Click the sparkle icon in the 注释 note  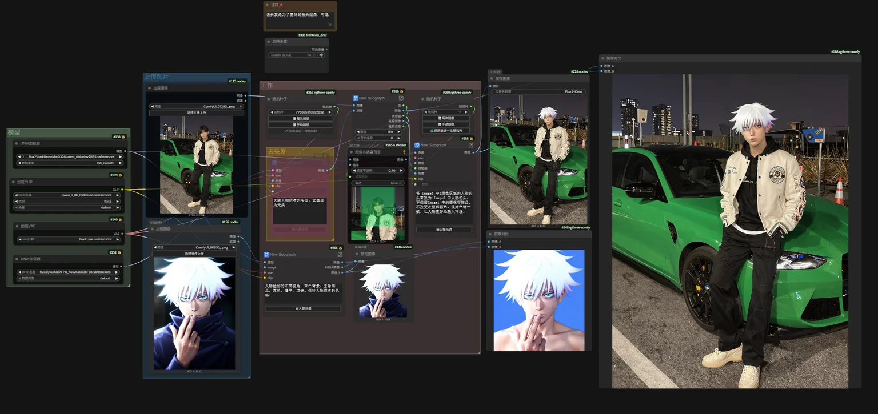pos(329,24)
